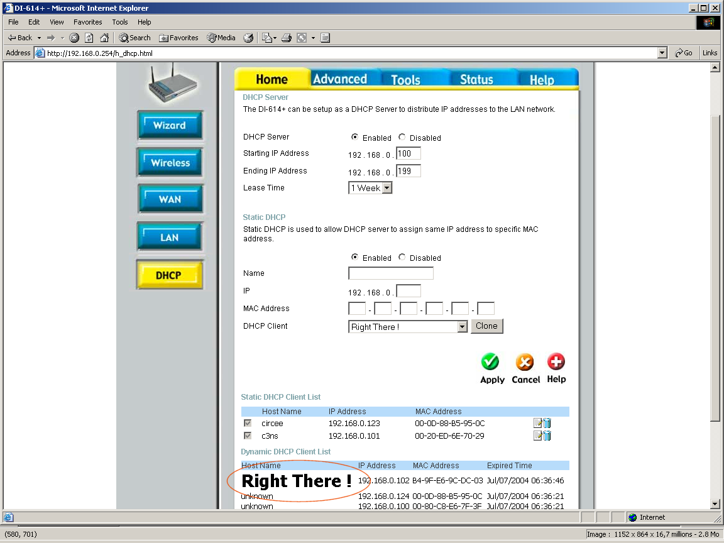Expand the DHCP Client dropdown list
The height and width of the screenshot is (543, 724).
462,327
